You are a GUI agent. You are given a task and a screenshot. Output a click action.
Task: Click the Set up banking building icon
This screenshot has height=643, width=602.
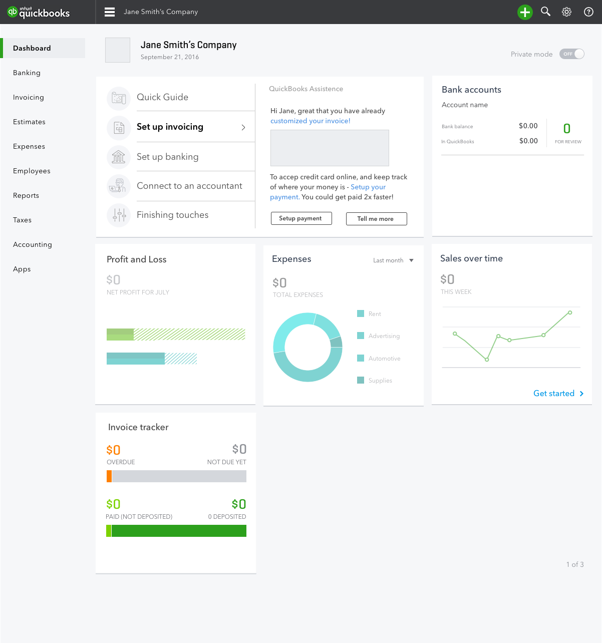(119, 157)
